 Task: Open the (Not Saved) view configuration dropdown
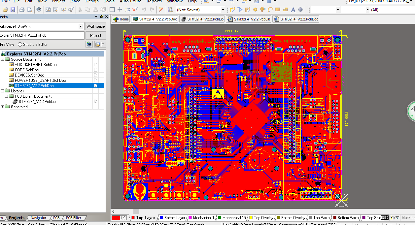pos(223,10)
